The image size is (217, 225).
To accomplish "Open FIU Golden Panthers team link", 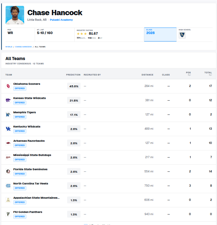I will pos(28,212).
